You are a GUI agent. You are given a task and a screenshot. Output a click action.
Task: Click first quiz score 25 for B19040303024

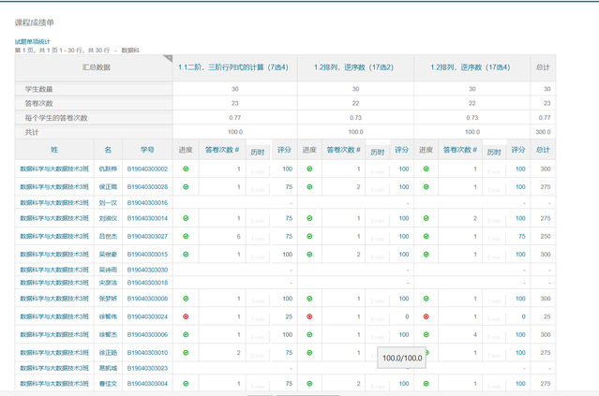[287, 316]
